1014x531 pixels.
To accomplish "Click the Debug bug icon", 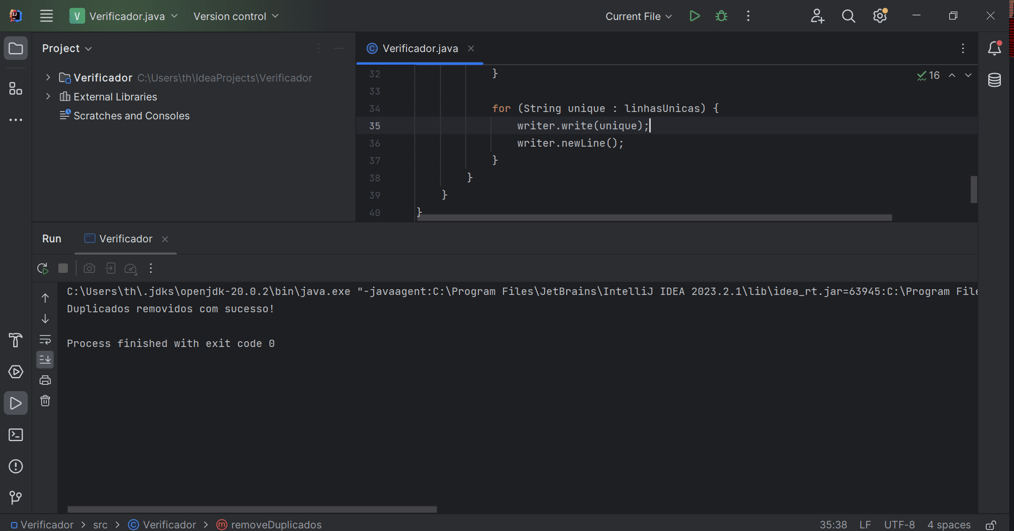I will 721,16.
